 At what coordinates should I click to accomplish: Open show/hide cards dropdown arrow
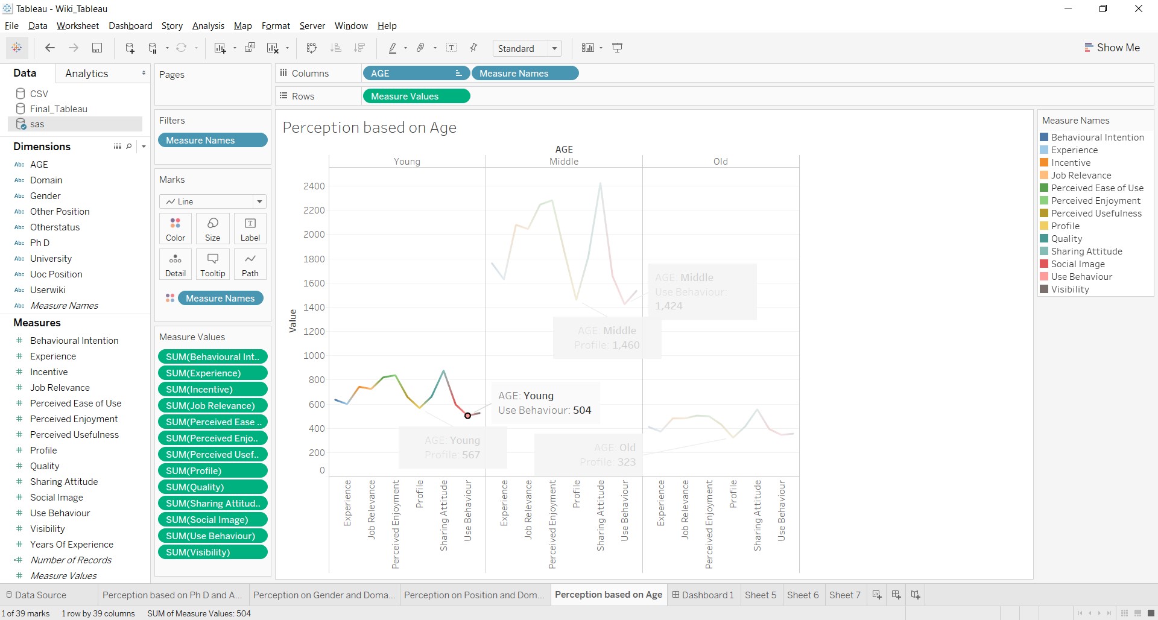point(601,48)
